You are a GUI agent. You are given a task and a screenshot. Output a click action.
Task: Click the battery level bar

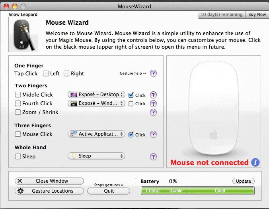coord(197,191)
